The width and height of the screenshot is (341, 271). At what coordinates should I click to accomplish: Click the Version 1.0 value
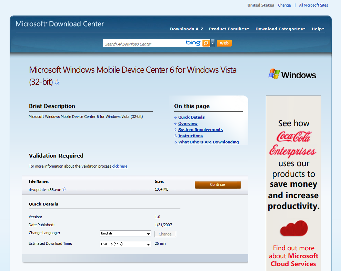coord(158,217)
